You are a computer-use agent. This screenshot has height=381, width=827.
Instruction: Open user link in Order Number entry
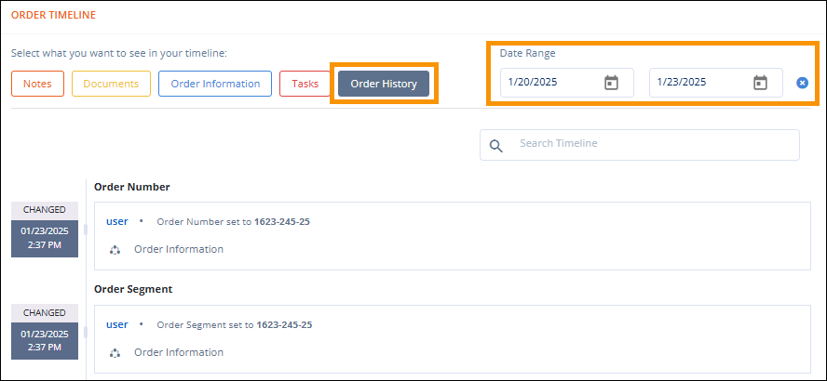[116, 221]
